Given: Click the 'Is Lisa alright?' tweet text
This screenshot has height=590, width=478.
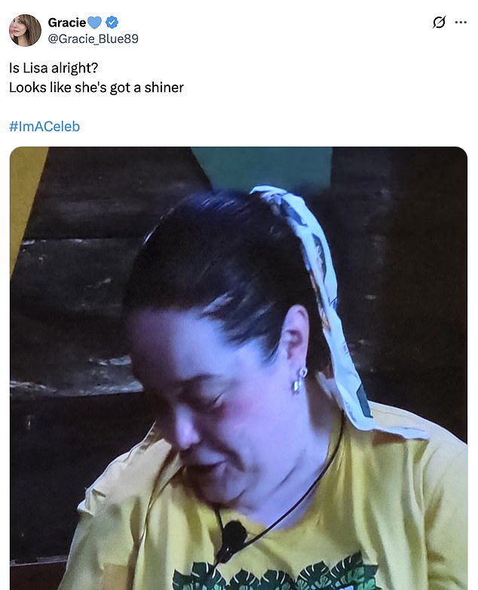Looking at the screenshot, I should 54,68.
